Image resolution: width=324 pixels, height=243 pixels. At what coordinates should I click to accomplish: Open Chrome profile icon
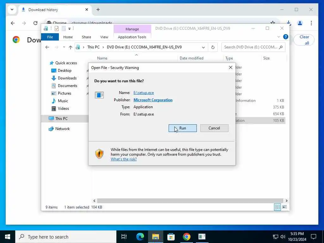[x=300, y=23]
